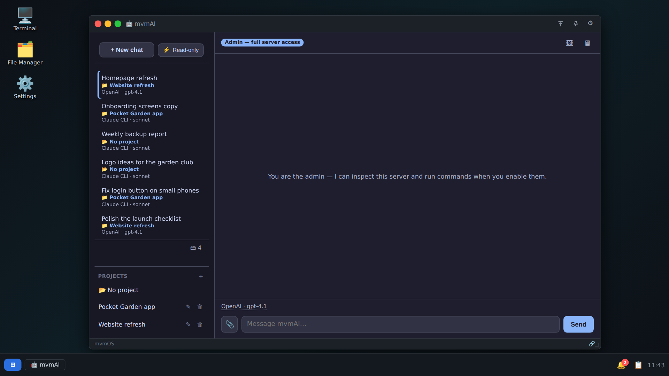Open the clipboard icon in taskbar
This screenshot has height=376, width=669.
pos(638,365)
